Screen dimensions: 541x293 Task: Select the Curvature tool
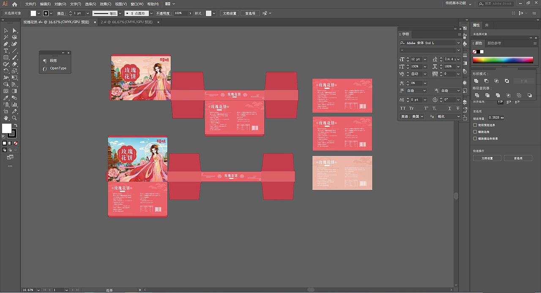tap(14, 44)
